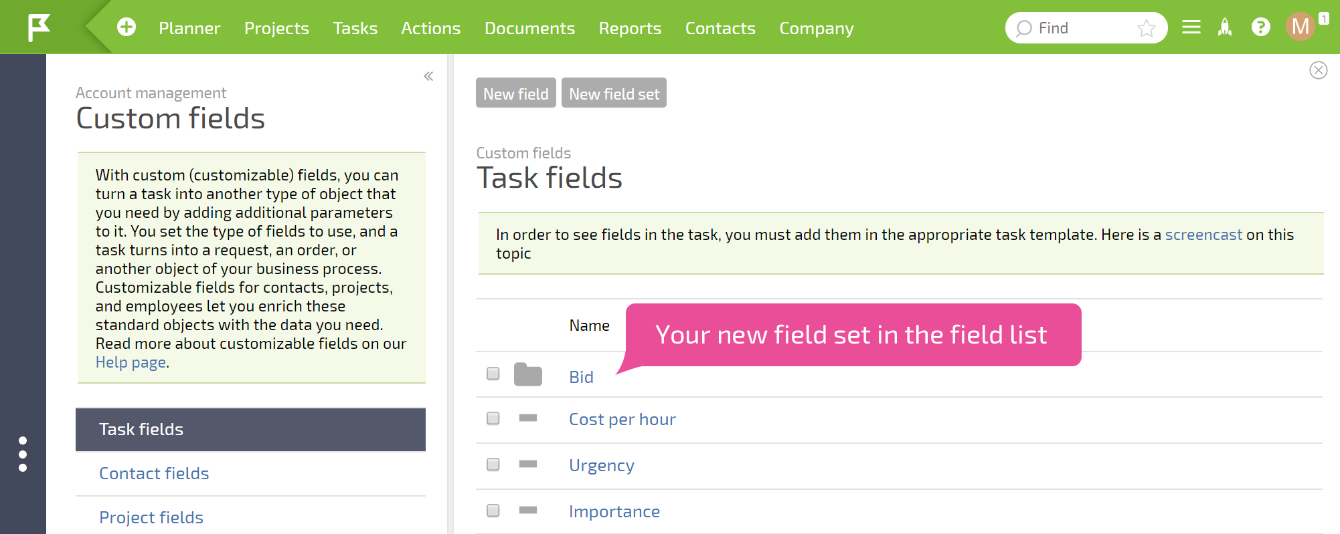1340x534 pixels.
Task: Open the Projects menu
Action: click(276, 28)
